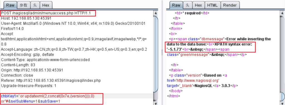Click the request pane scrollbar thumb

[156, 54]
